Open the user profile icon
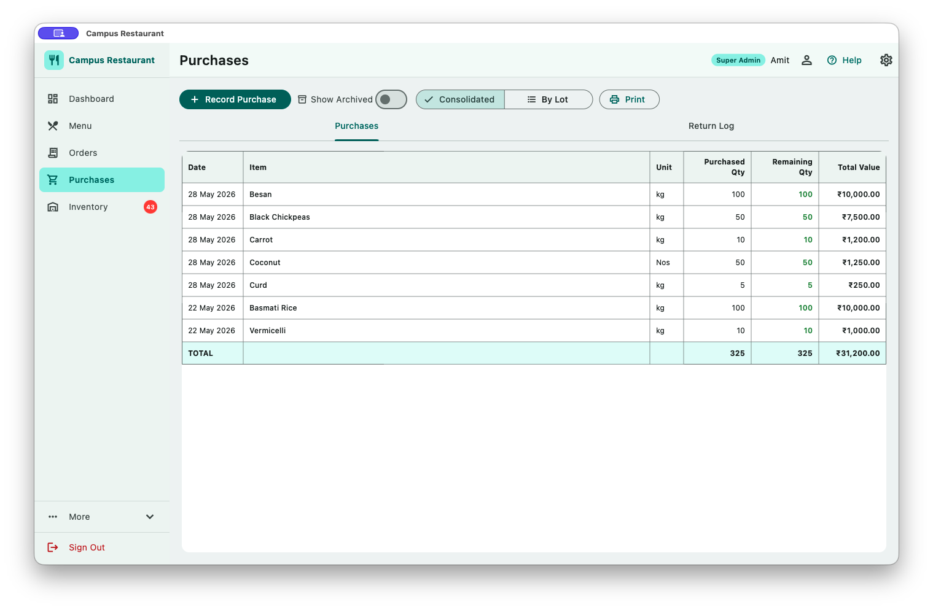The image size is (933, 610). coord(806,60)
